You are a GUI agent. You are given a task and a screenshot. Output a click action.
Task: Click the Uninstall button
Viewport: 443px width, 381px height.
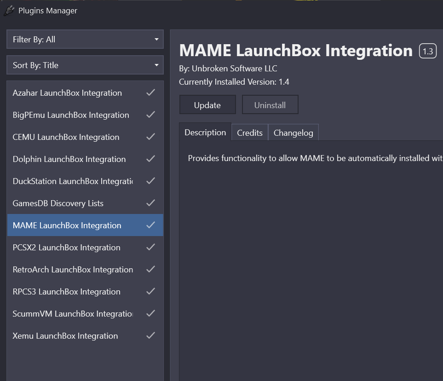coord(270,105)
